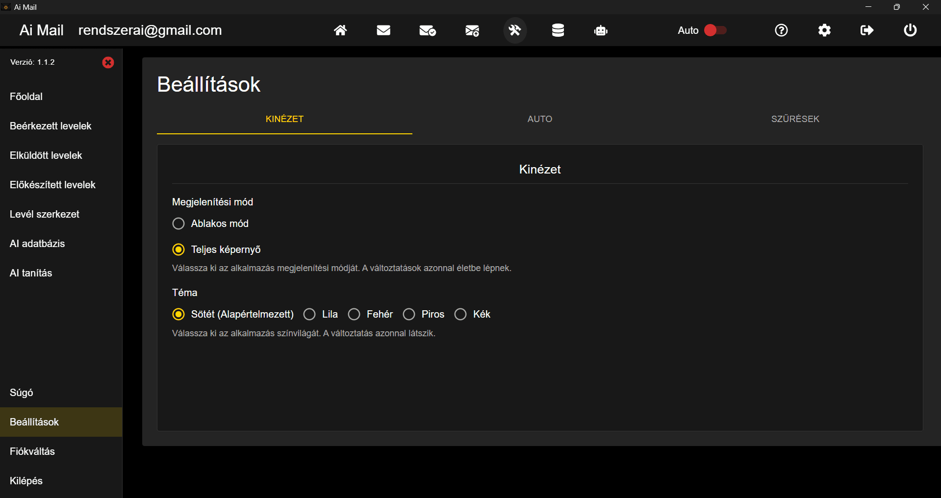Viewport: 941px width, 498px height.
Task: Select the Kék theme option
Action: point(460,314)
